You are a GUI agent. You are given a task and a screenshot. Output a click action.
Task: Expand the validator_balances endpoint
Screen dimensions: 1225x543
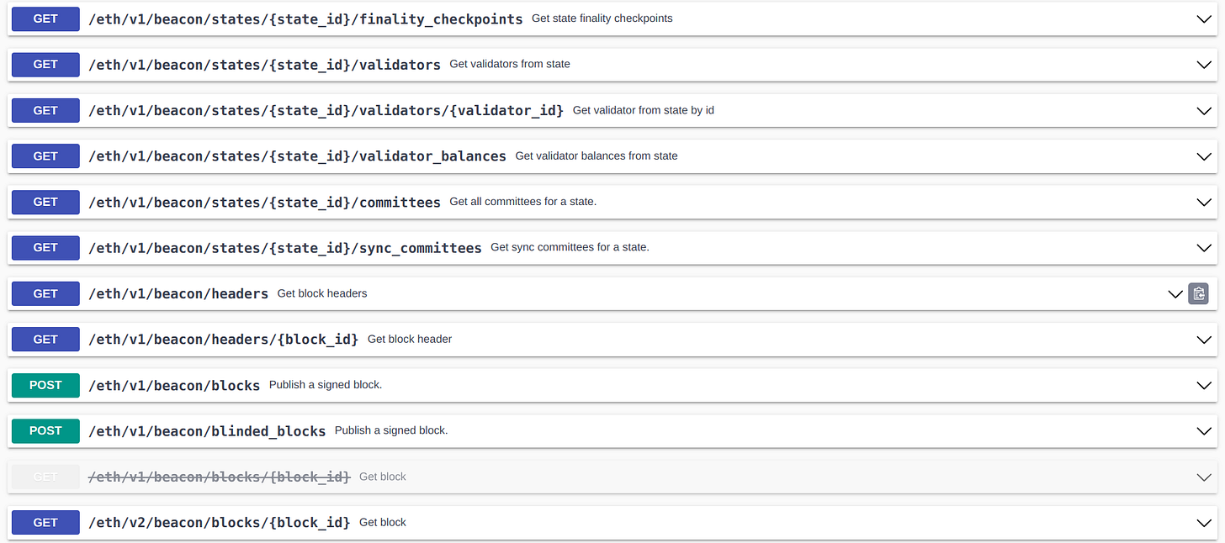[1204, 156]
